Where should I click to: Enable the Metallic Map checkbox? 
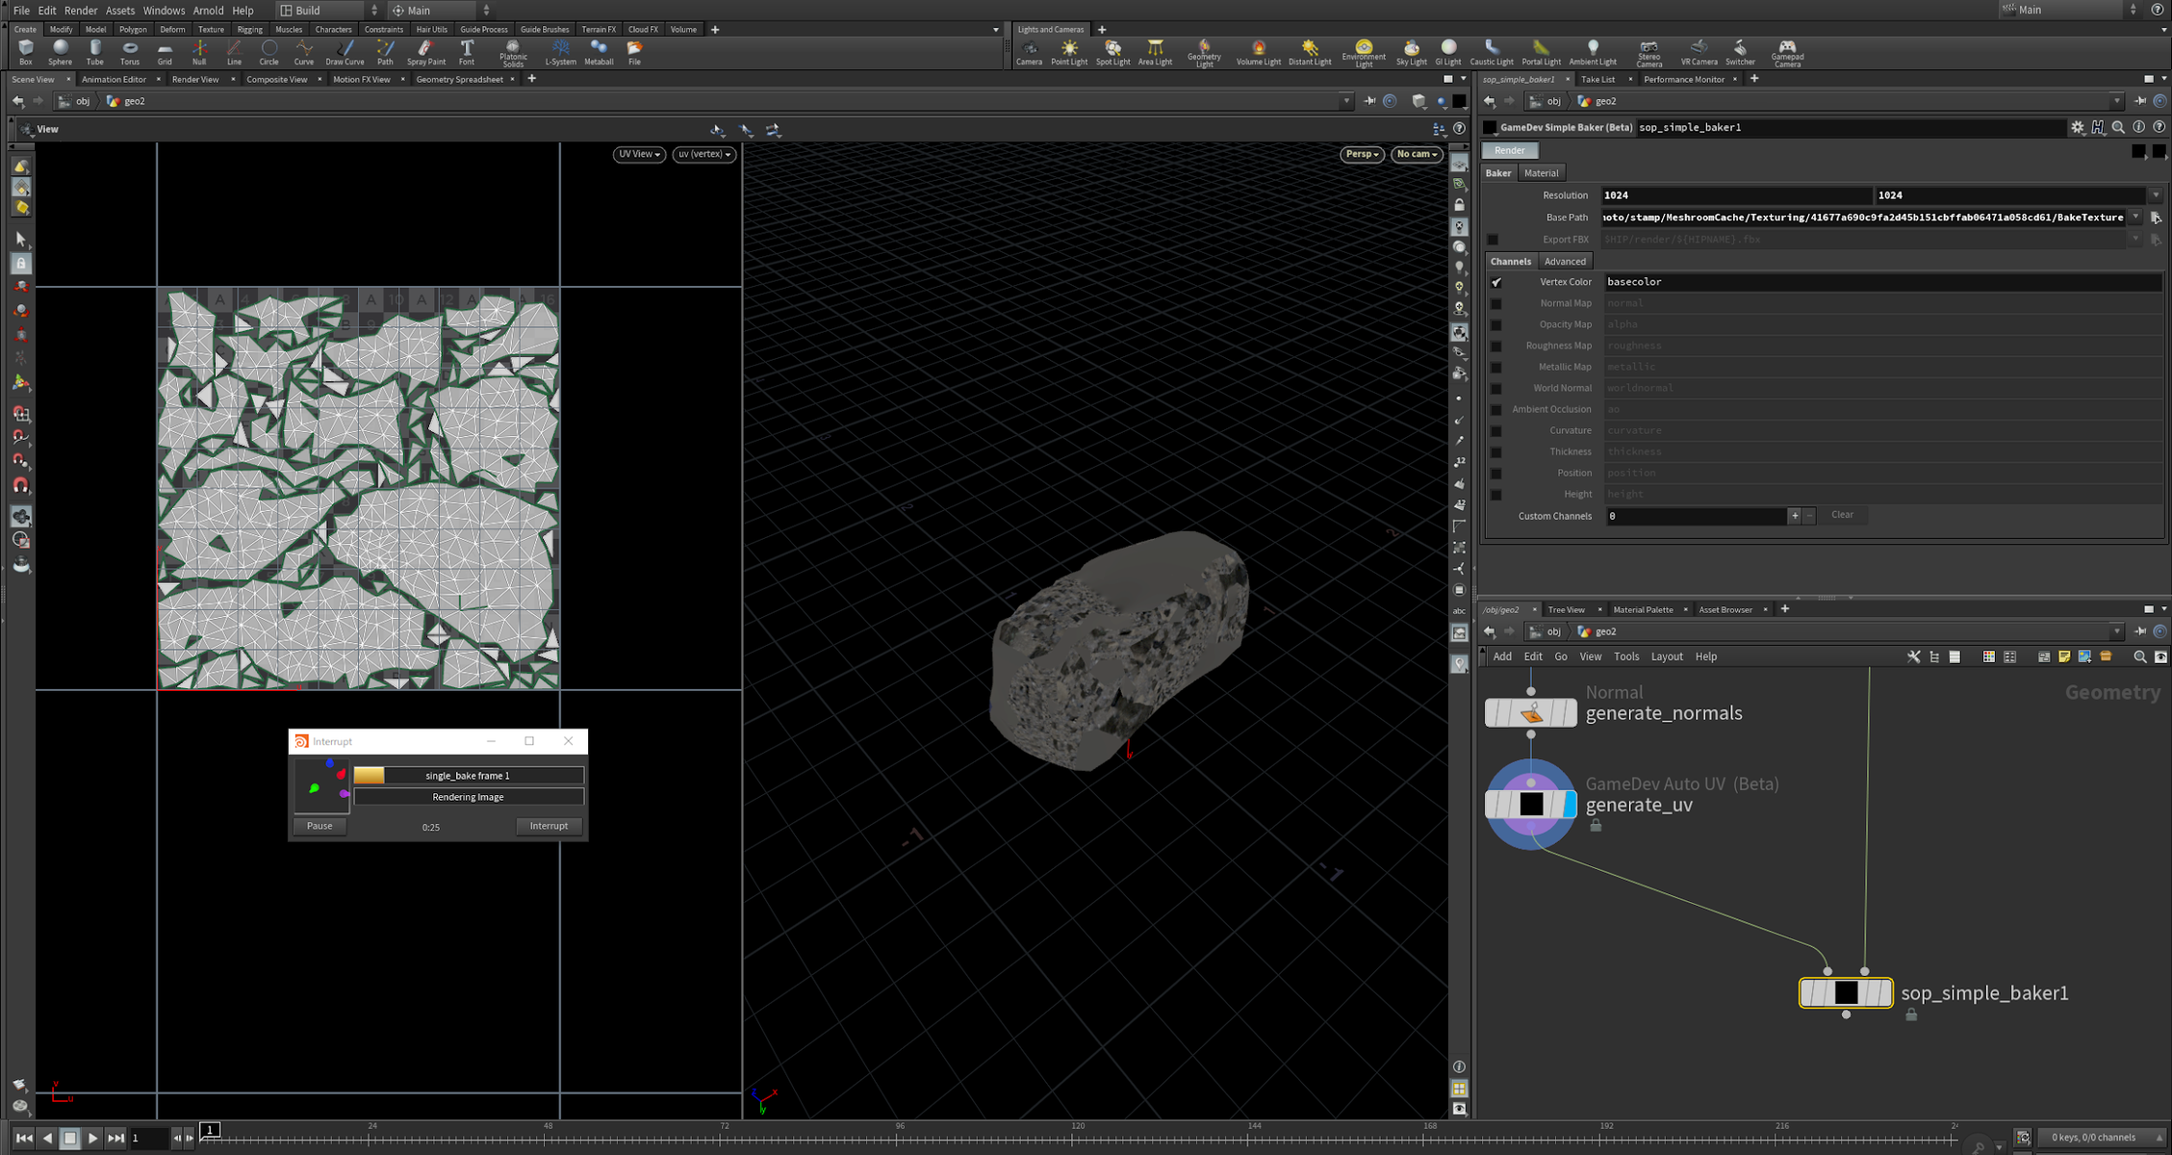click(1496, 367)
